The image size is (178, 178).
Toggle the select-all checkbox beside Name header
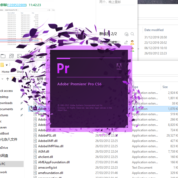click(x=29, y=87)
